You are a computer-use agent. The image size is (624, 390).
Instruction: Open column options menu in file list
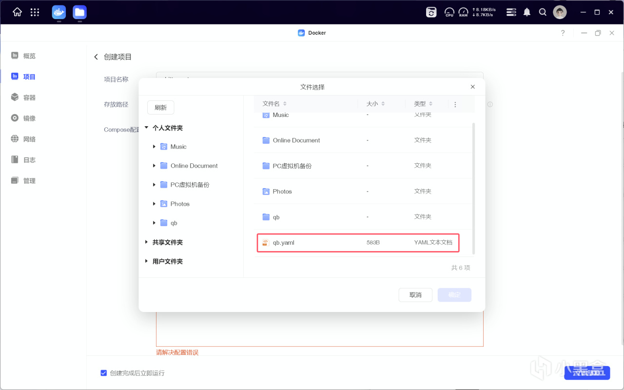coord(455,104)
